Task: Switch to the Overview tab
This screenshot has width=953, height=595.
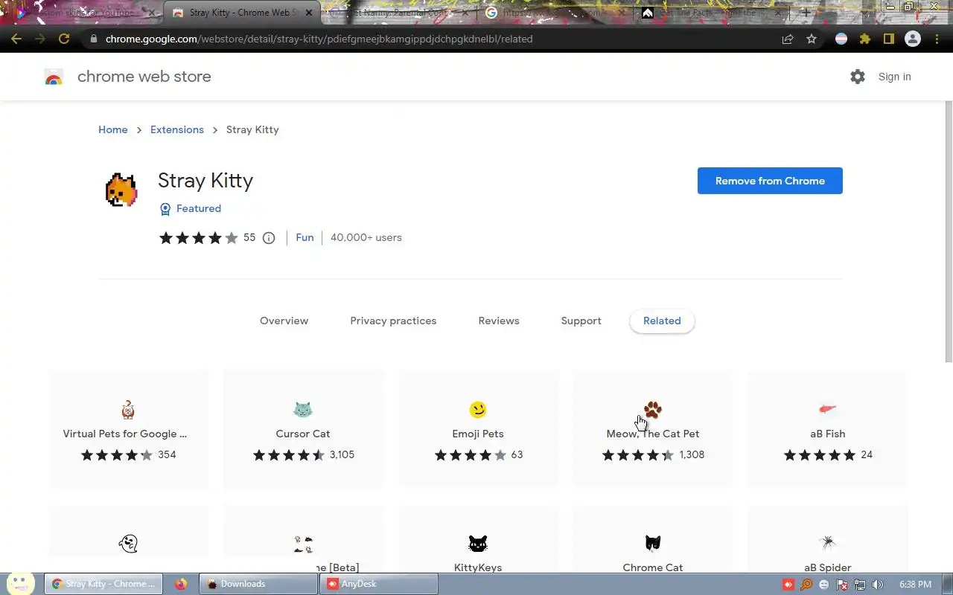Action: tap(284, 321)
